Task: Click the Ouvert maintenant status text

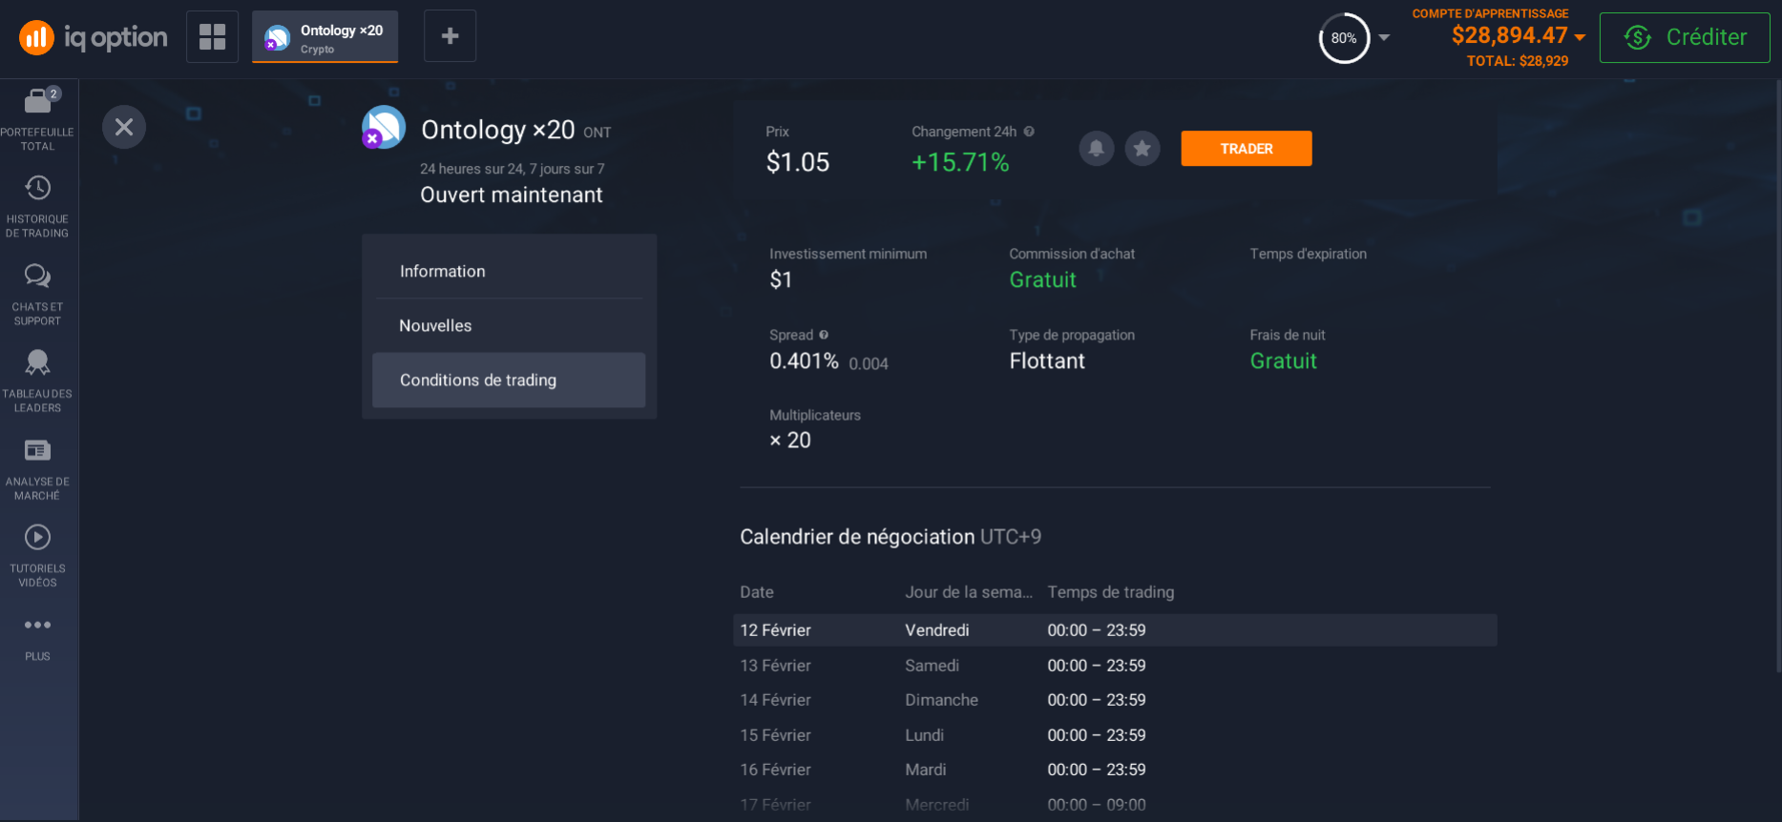Action: click(x=512, y=195)
